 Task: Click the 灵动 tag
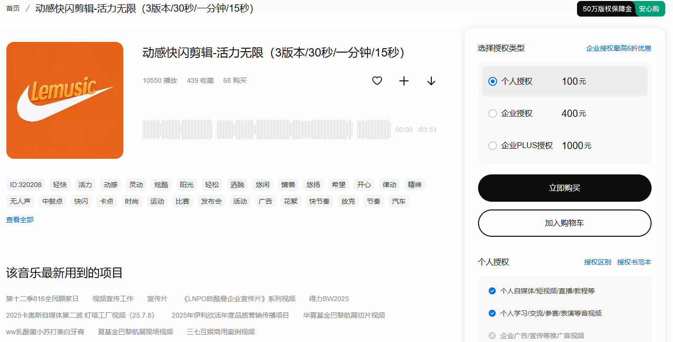click(x=136, y=185)
